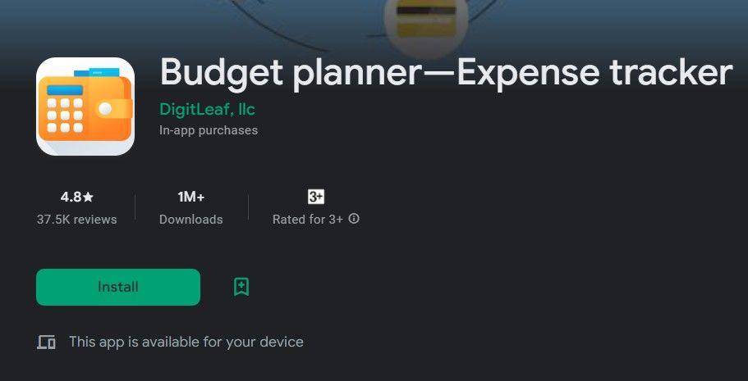Click the Budget planner—Expense tracker title
Screen dimensions: 748x381
coord(446,72)
